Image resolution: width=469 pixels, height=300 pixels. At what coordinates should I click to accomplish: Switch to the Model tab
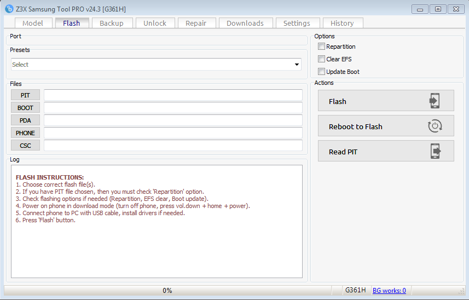tap(33, 23)
